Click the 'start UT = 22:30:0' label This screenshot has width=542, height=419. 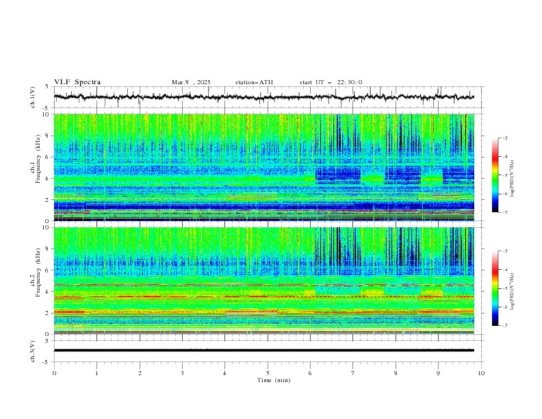point(331,82)
